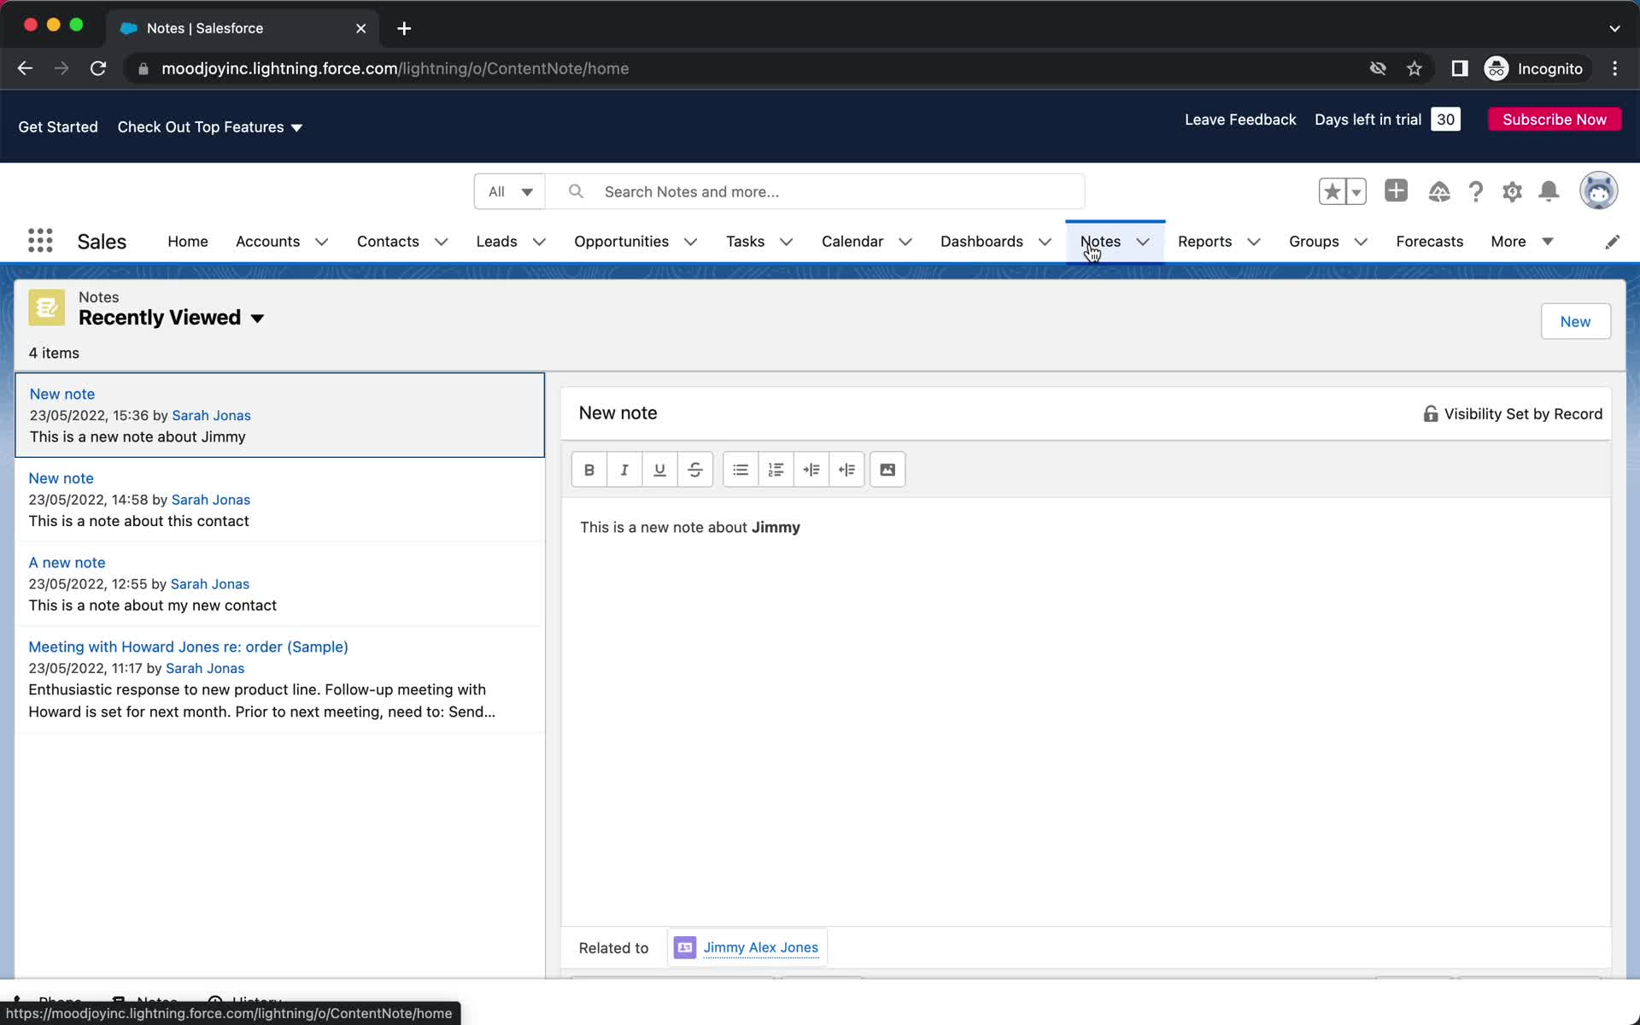The image size is (1640, 1025).
Task: Click the browser address bar URL
Action: pyautogui.click(x=395, y=68)
